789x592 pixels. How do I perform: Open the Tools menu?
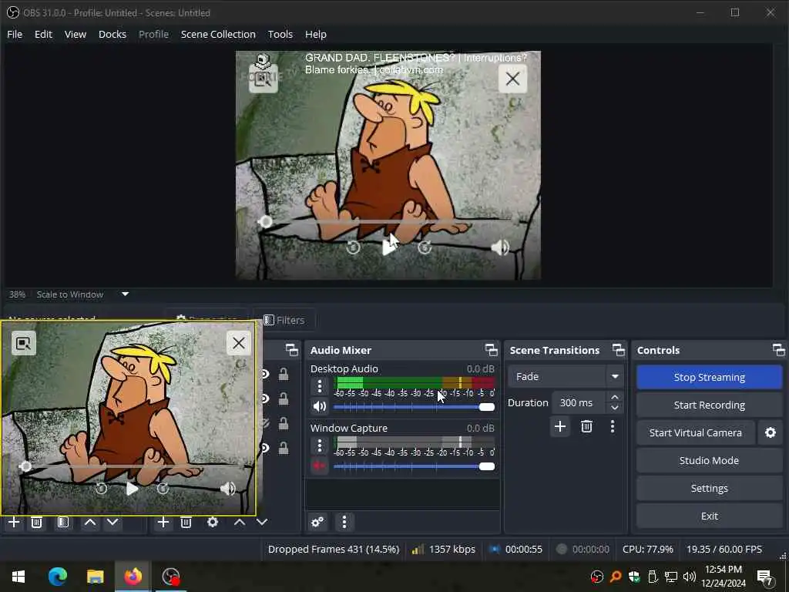(280, 34)
